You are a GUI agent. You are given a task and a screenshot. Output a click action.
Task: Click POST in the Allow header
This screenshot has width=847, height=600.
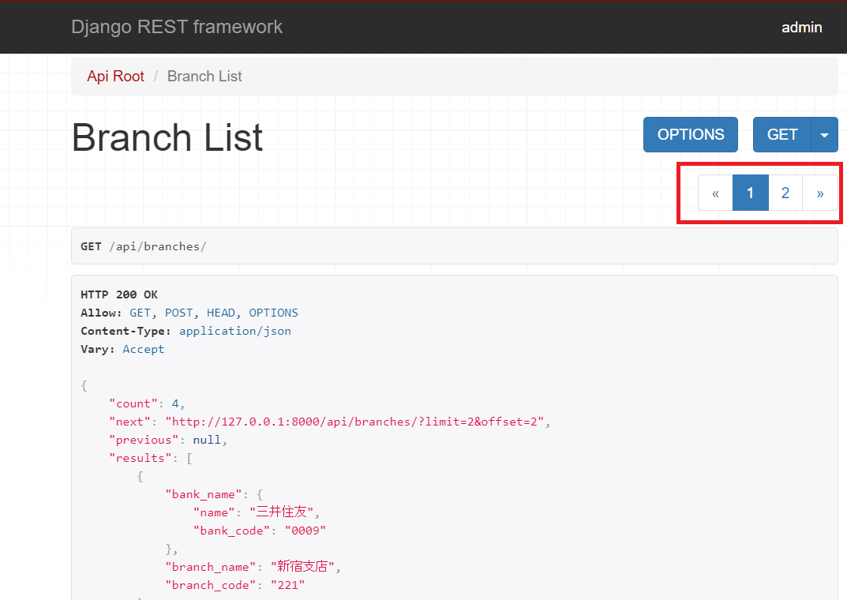[x=178, y=312]
